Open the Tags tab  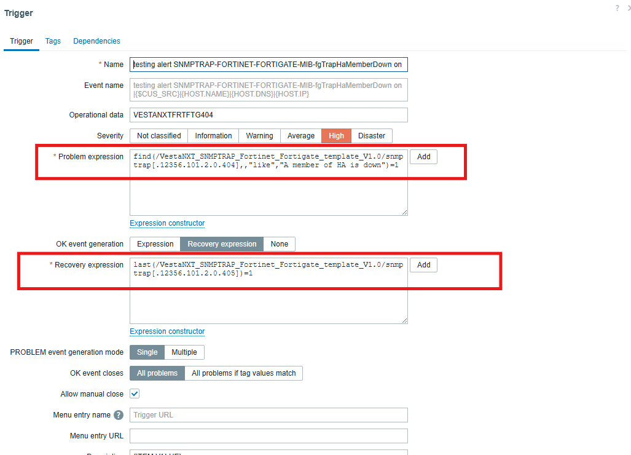(53, 41)
